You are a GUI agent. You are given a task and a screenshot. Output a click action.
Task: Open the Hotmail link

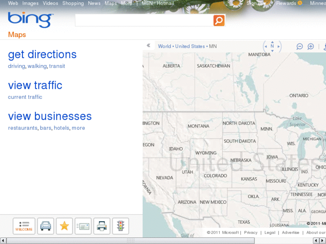[x=165, y=3]
